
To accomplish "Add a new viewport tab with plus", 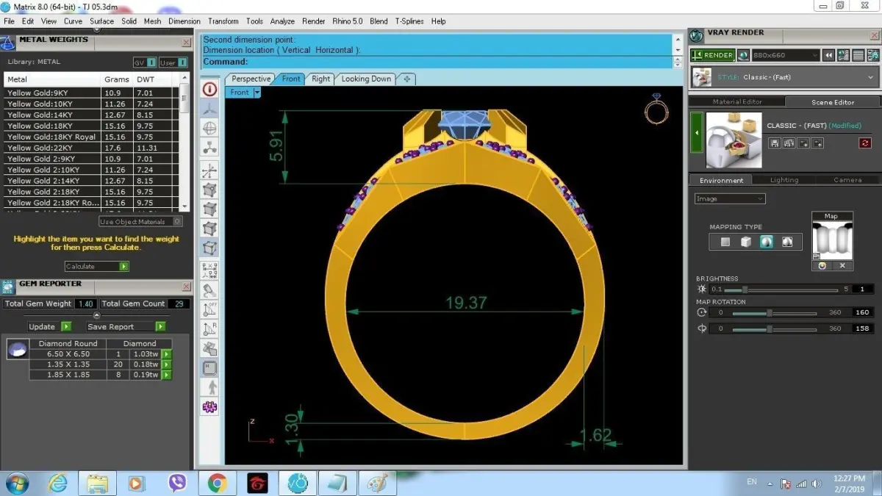I will click(406, 79).
